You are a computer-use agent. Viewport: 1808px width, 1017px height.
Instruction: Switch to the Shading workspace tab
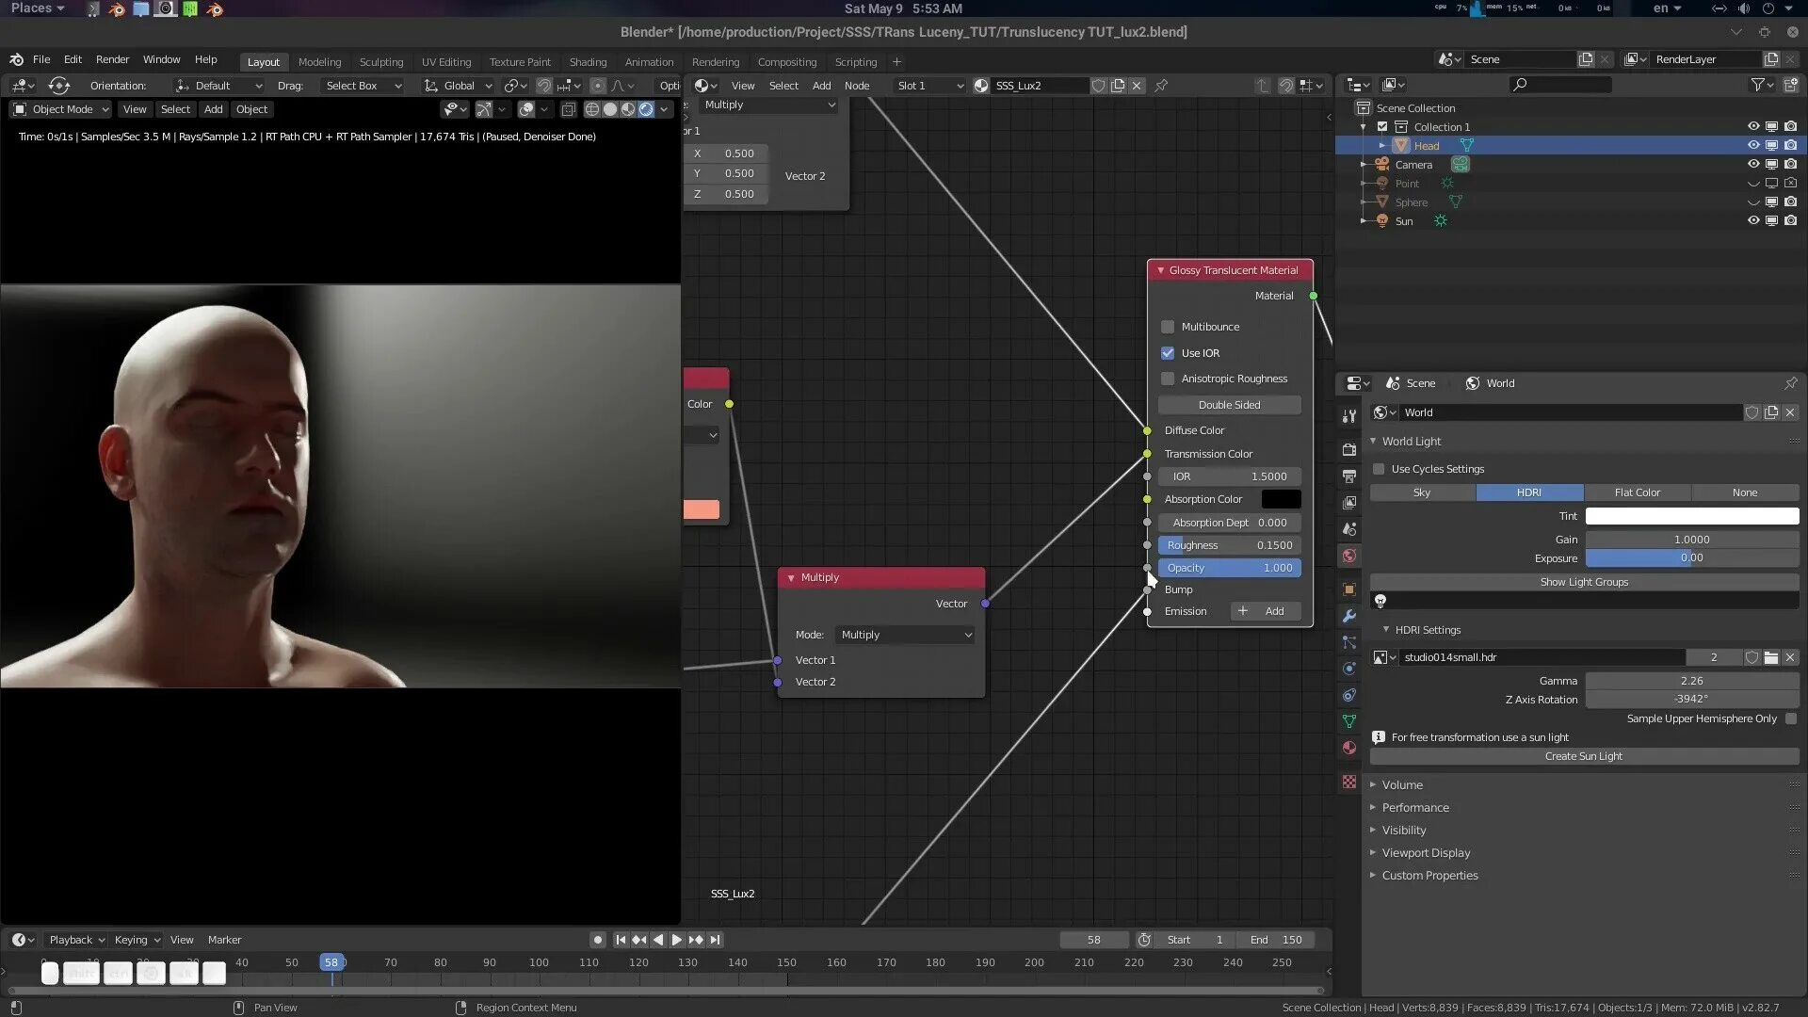click(588, 62)
